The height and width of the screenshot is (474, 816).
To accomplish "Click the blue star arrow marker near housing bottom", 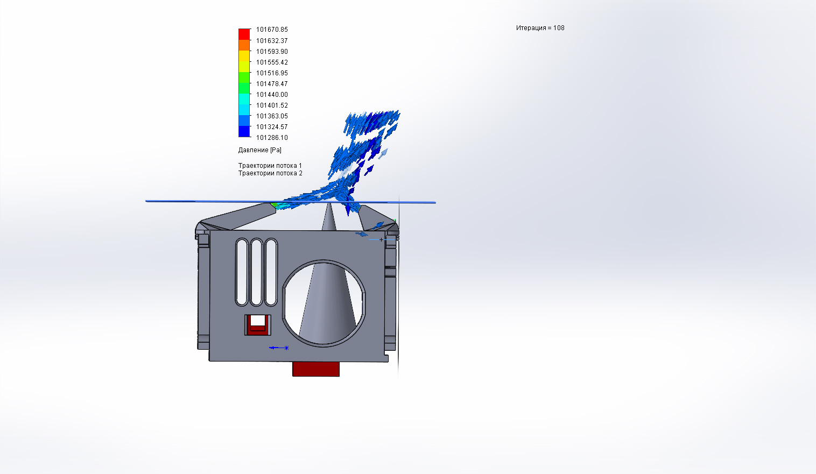I will point(279,348).
